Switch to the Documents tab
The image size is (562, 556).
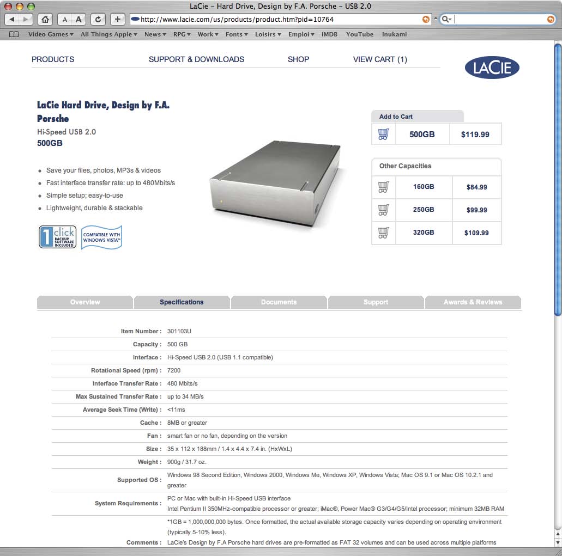pos(279,302)
